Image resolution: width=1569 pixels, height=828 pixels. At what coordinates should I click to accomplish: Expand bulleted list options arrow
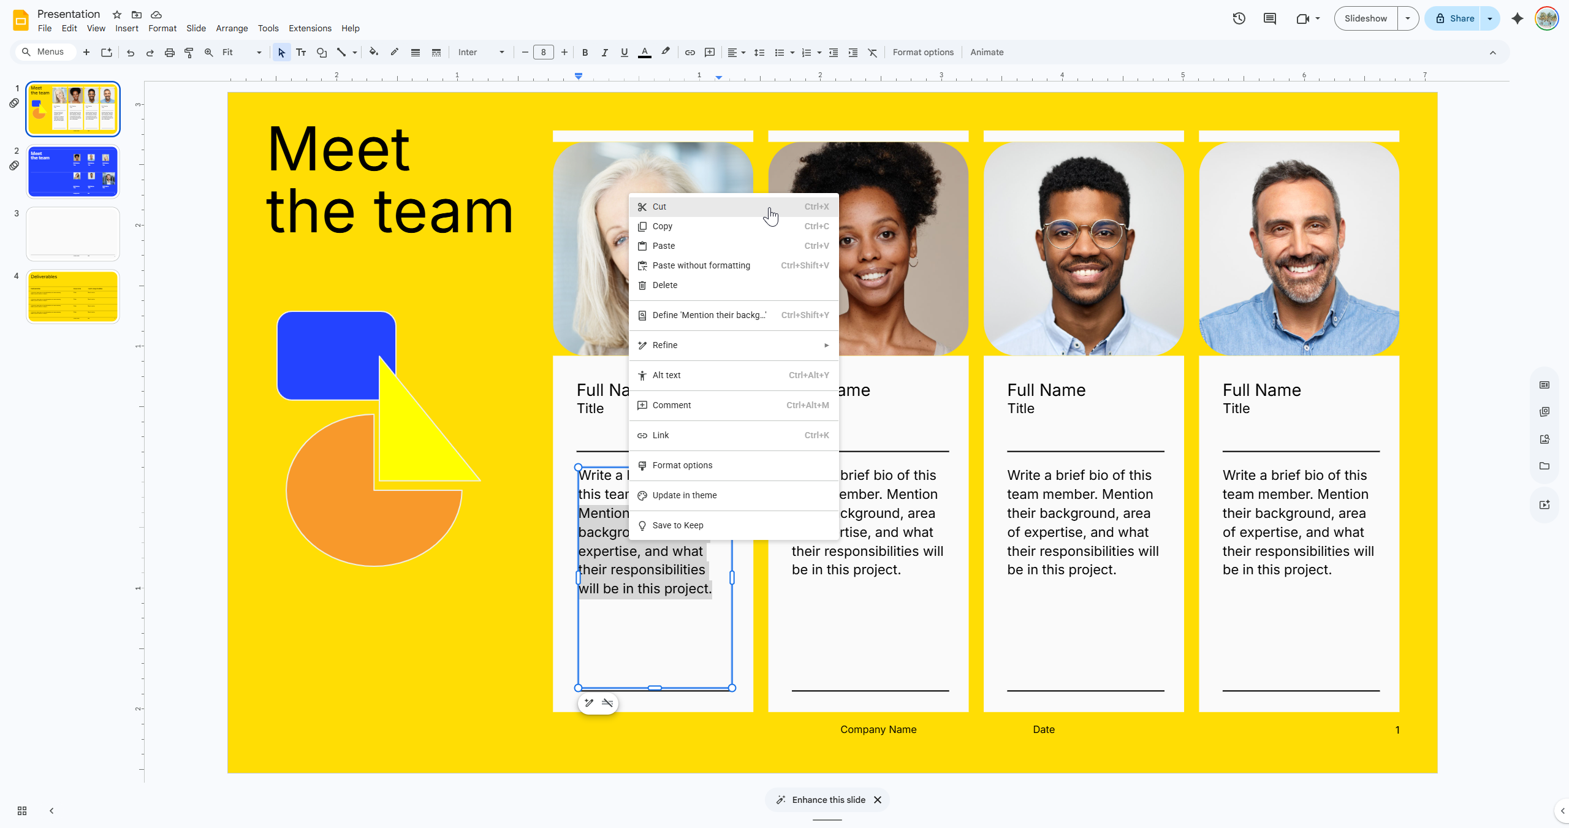(792, 53)
